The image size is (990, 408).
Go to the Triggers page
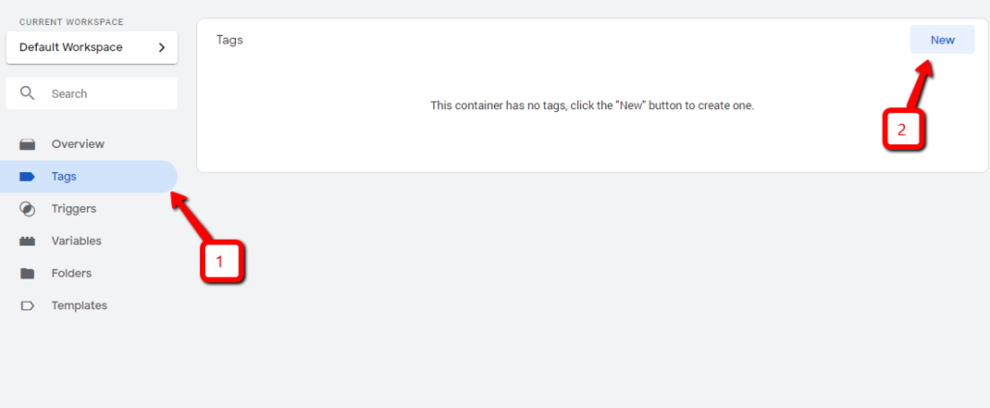click(x=73, y=209)
